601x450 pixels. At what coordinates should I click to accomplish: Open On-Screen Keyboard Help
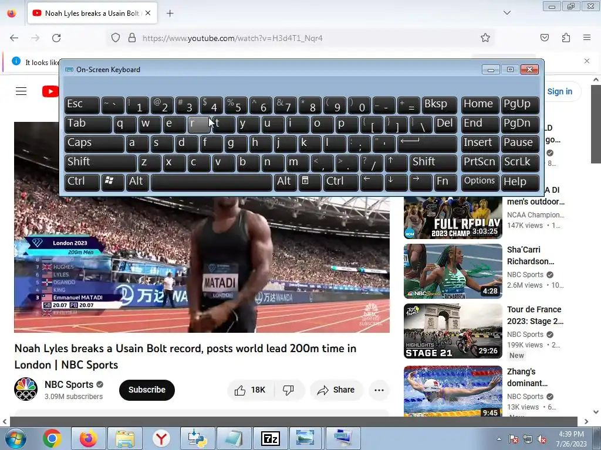coord(520,182)
